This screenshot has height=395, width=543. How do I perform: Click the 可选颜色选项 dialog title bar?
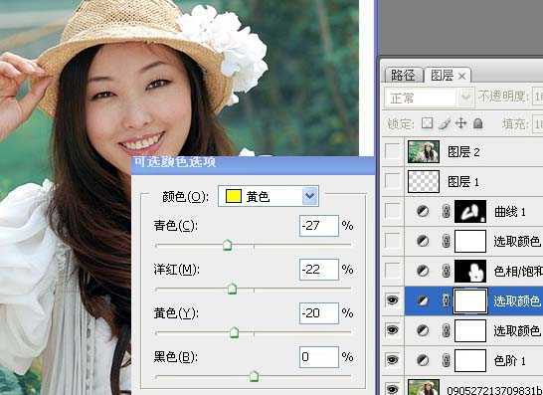pos(254,164)
